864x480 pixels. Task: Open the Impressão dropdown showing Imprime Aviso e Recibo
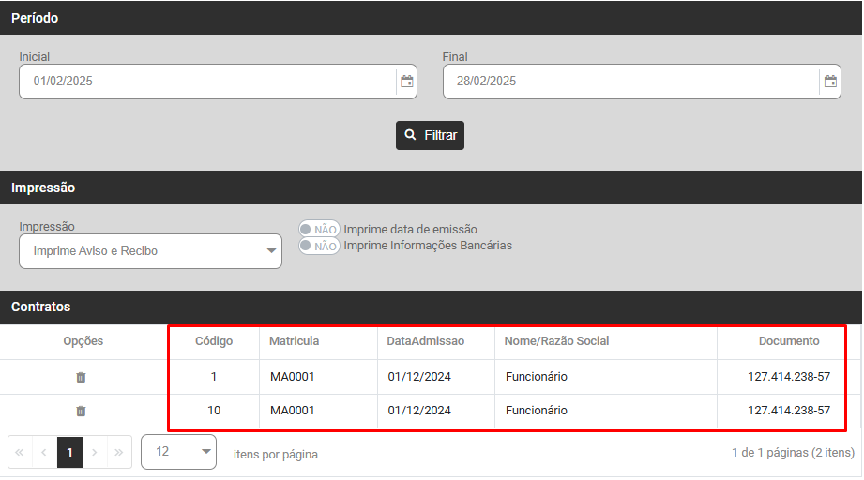coord(150,251)
